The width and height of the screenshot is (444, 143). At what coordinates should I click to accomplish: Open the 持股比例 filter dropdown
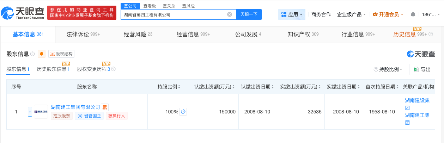click(388, 69)
